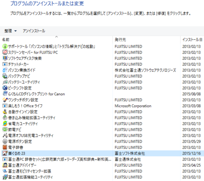Select program name 電子辞書
The width and height of the screenshot is (204, 181).
coord(16,147)
